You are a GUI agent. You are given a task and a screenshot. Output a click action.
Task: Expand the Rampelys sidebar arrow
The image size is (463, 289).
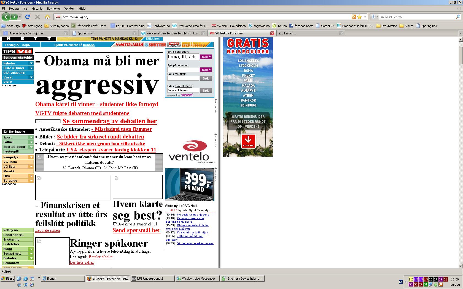tap(31, 157)
